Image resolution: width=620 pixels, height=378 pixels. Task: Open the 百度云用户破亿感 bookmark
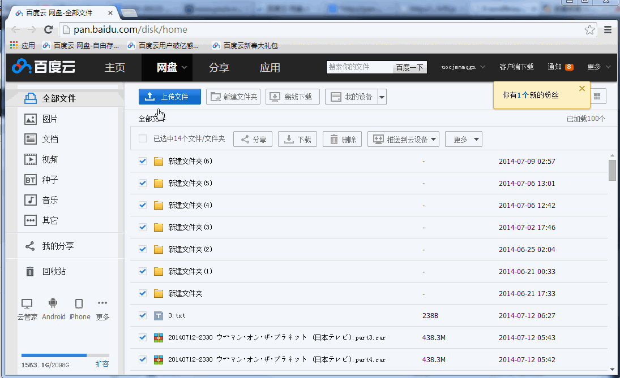point(163,45)
